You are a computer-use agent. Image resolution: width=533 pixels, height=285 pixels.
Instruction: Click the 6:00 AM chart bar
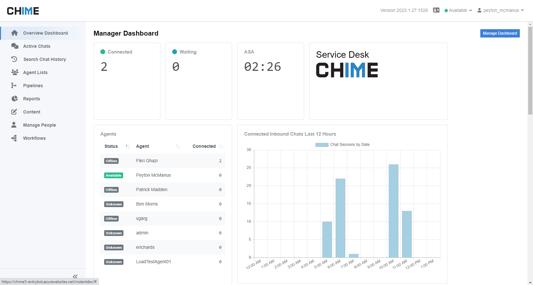(340, 218)
